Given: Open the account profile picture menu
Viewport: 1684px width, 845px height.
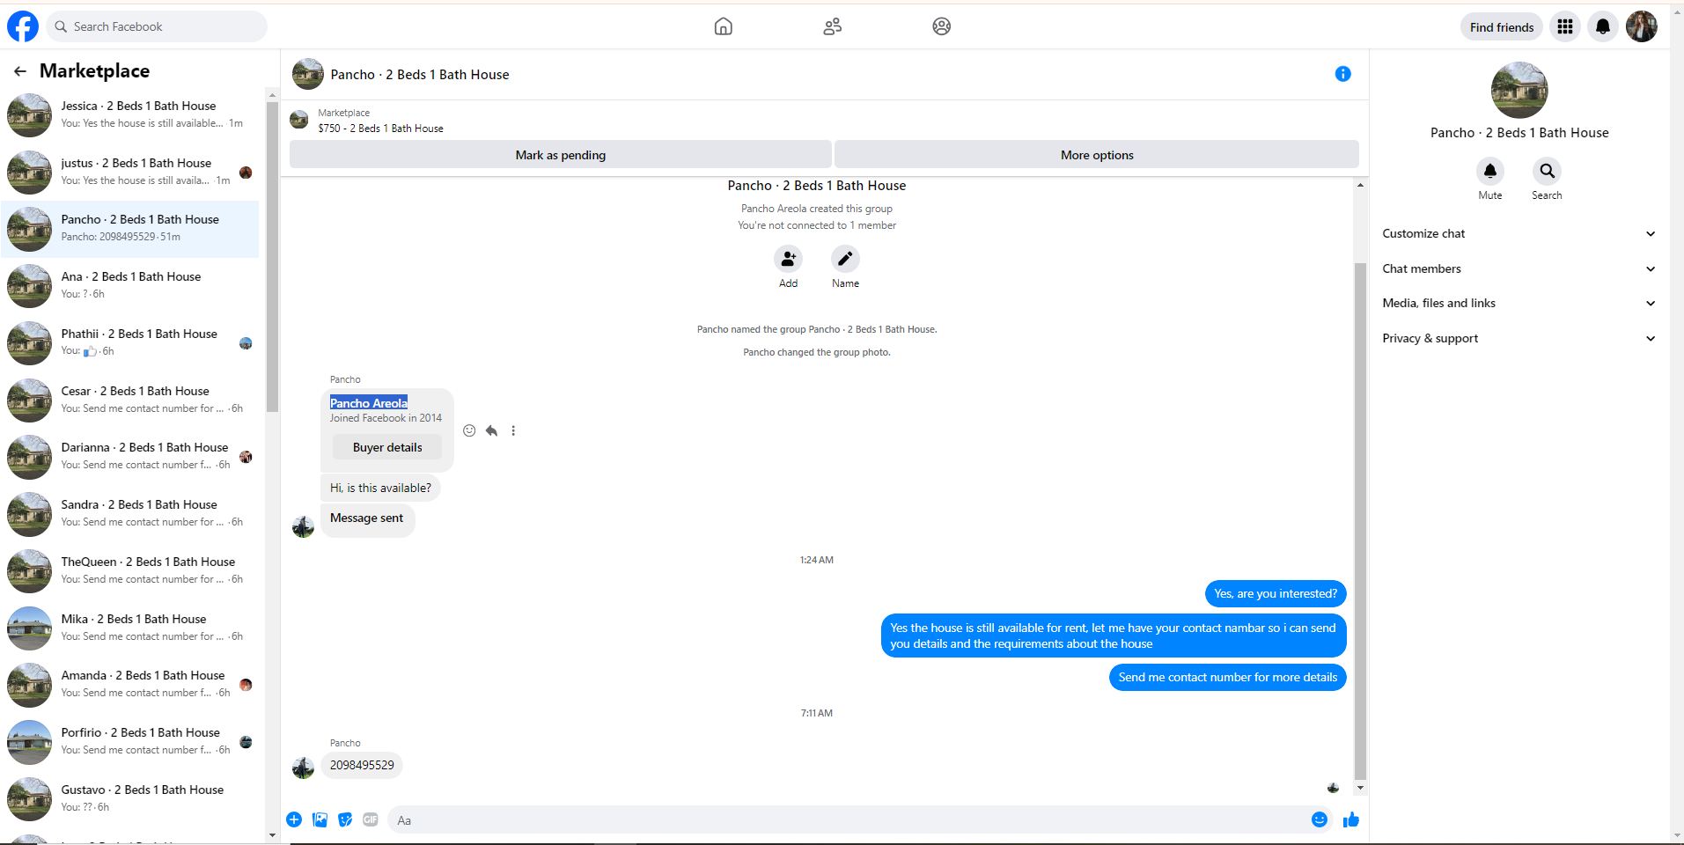Looking at the screenshot, I should pyautogui.click(x=1642, y=26).
